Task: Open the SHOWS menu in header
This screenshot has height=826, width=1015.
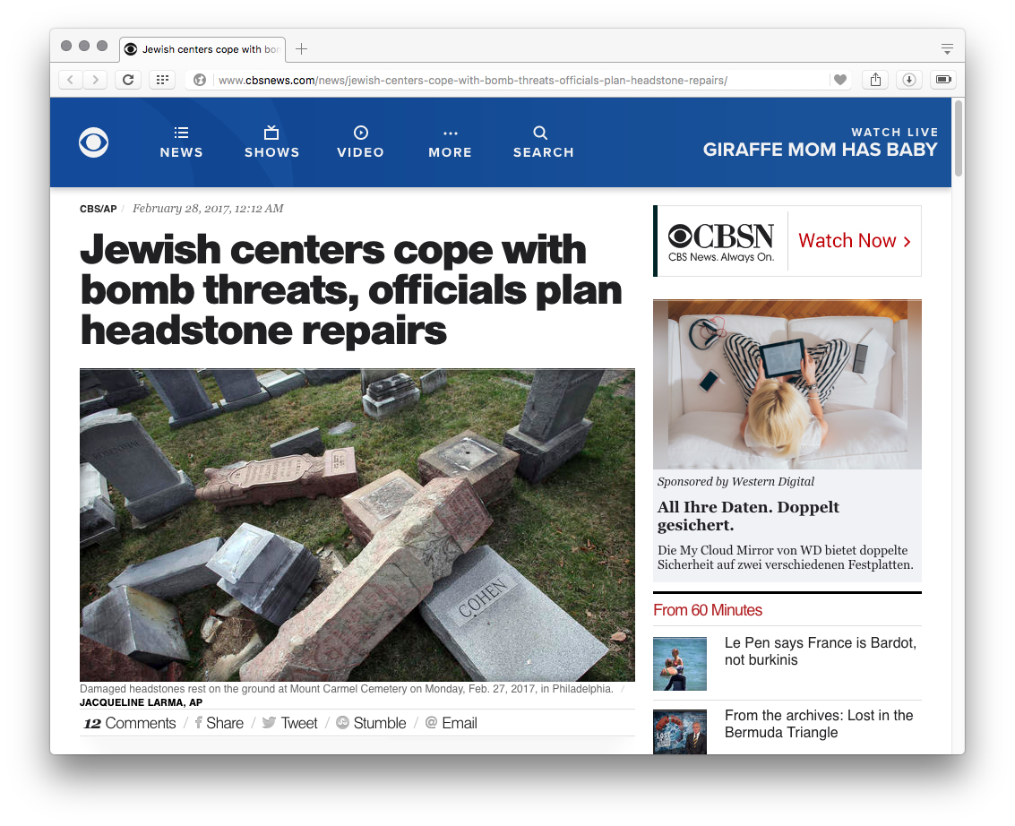Action: click(271, 142)
